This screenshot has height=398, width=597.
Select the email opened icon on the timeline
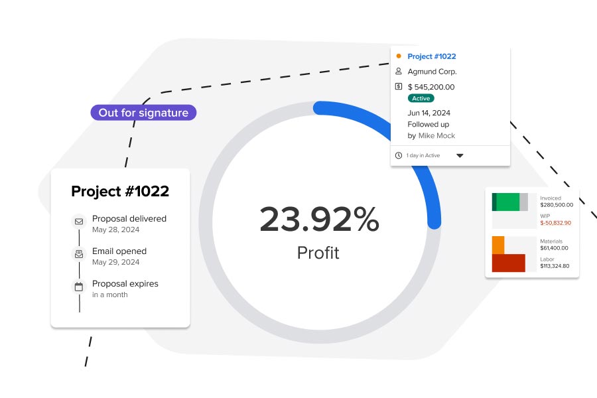(x=78, y=253)
